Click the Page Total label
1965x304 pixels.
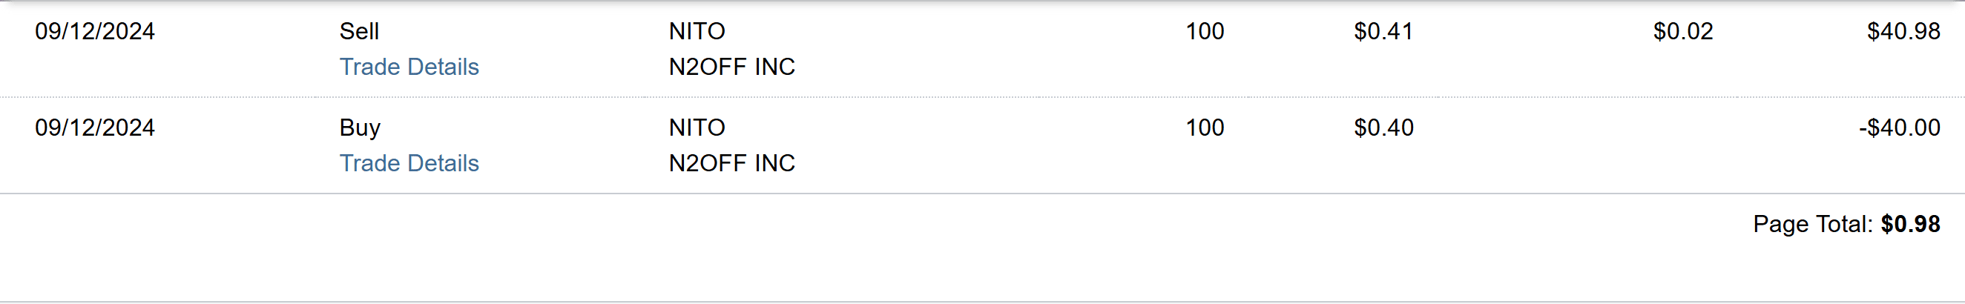[x=1812, y=224]
